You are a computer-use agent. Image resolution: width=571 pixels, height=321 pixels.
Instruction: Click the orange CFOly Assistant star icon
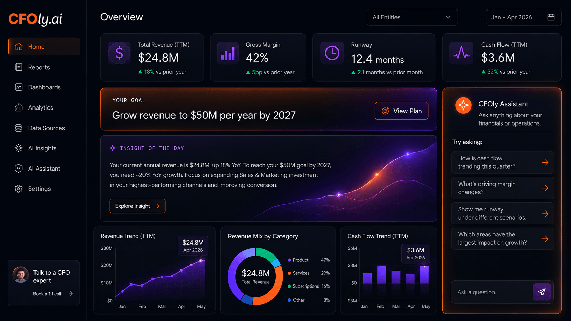(x=463, y=105)
